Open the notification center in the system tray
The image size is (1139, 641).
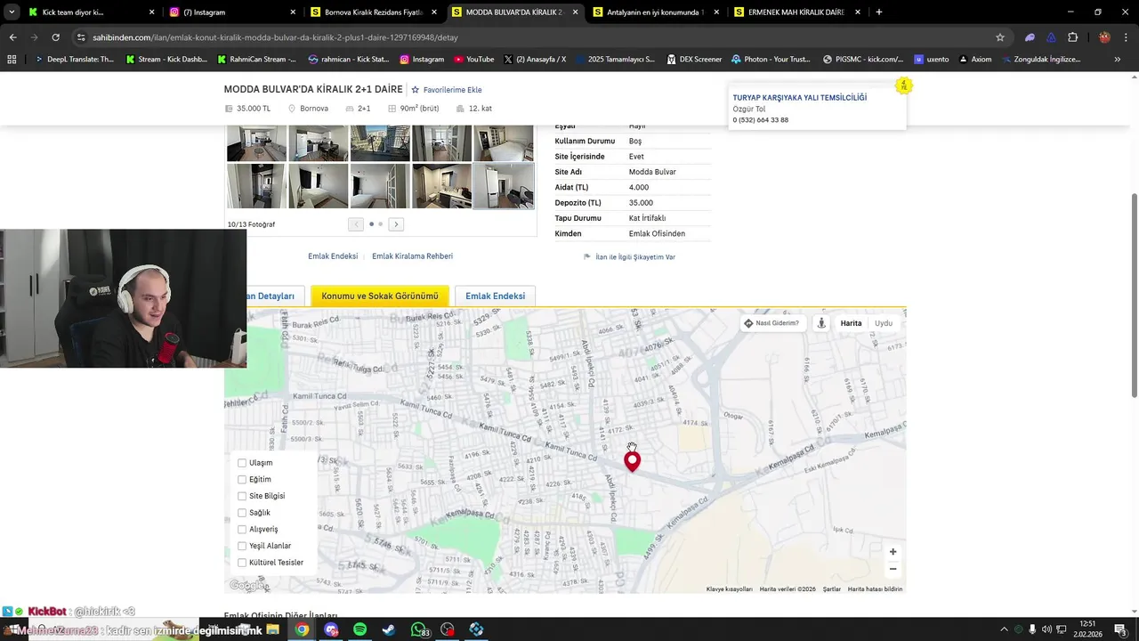pos(1121,629)
